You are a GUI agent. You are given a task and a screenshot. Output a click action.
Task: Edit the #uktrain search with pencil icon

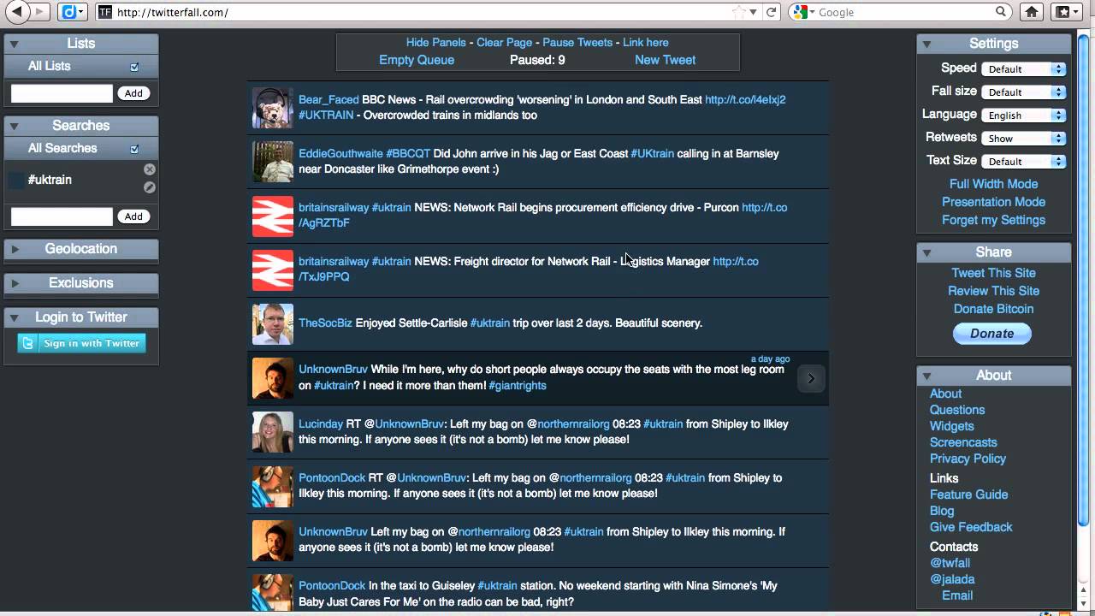[x=150, y=187]
